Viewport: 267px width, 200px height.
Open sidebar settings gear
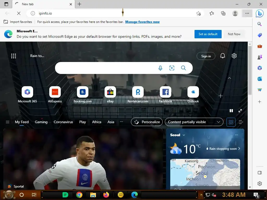pyautogui.click(x=259, y=184)
